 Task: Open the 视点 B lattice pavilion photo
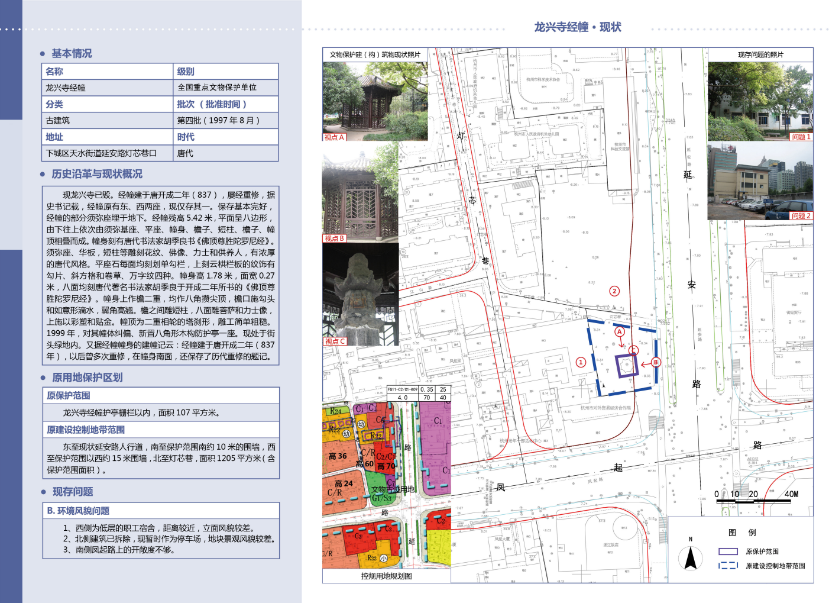360,192
